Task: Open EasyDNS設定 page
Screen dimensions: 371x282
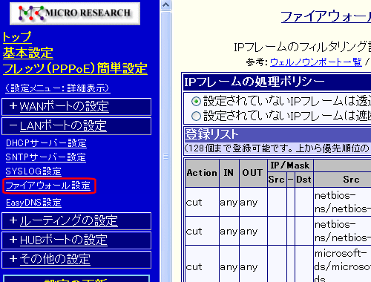Action: (33, 203)
